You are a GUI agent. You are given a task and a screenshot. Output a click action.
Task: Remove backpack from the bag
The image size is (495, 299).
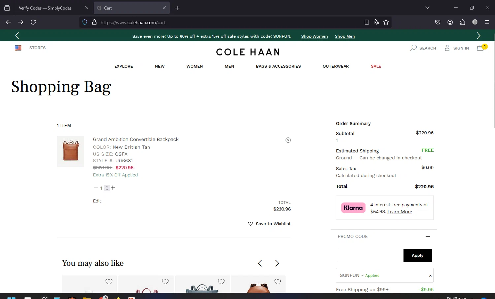288,140
